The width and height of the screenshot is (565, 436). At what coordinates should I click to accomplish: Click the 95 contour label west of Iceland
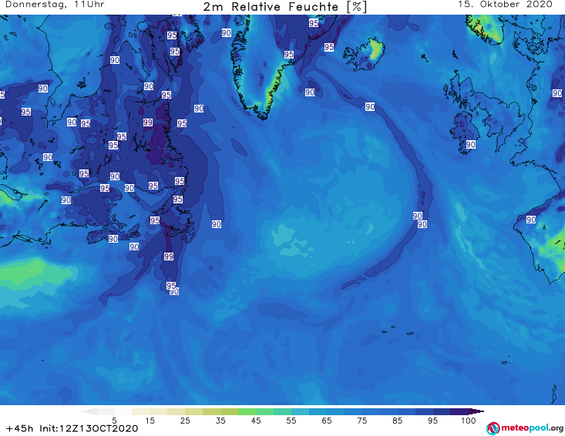(x=328, y=47)
